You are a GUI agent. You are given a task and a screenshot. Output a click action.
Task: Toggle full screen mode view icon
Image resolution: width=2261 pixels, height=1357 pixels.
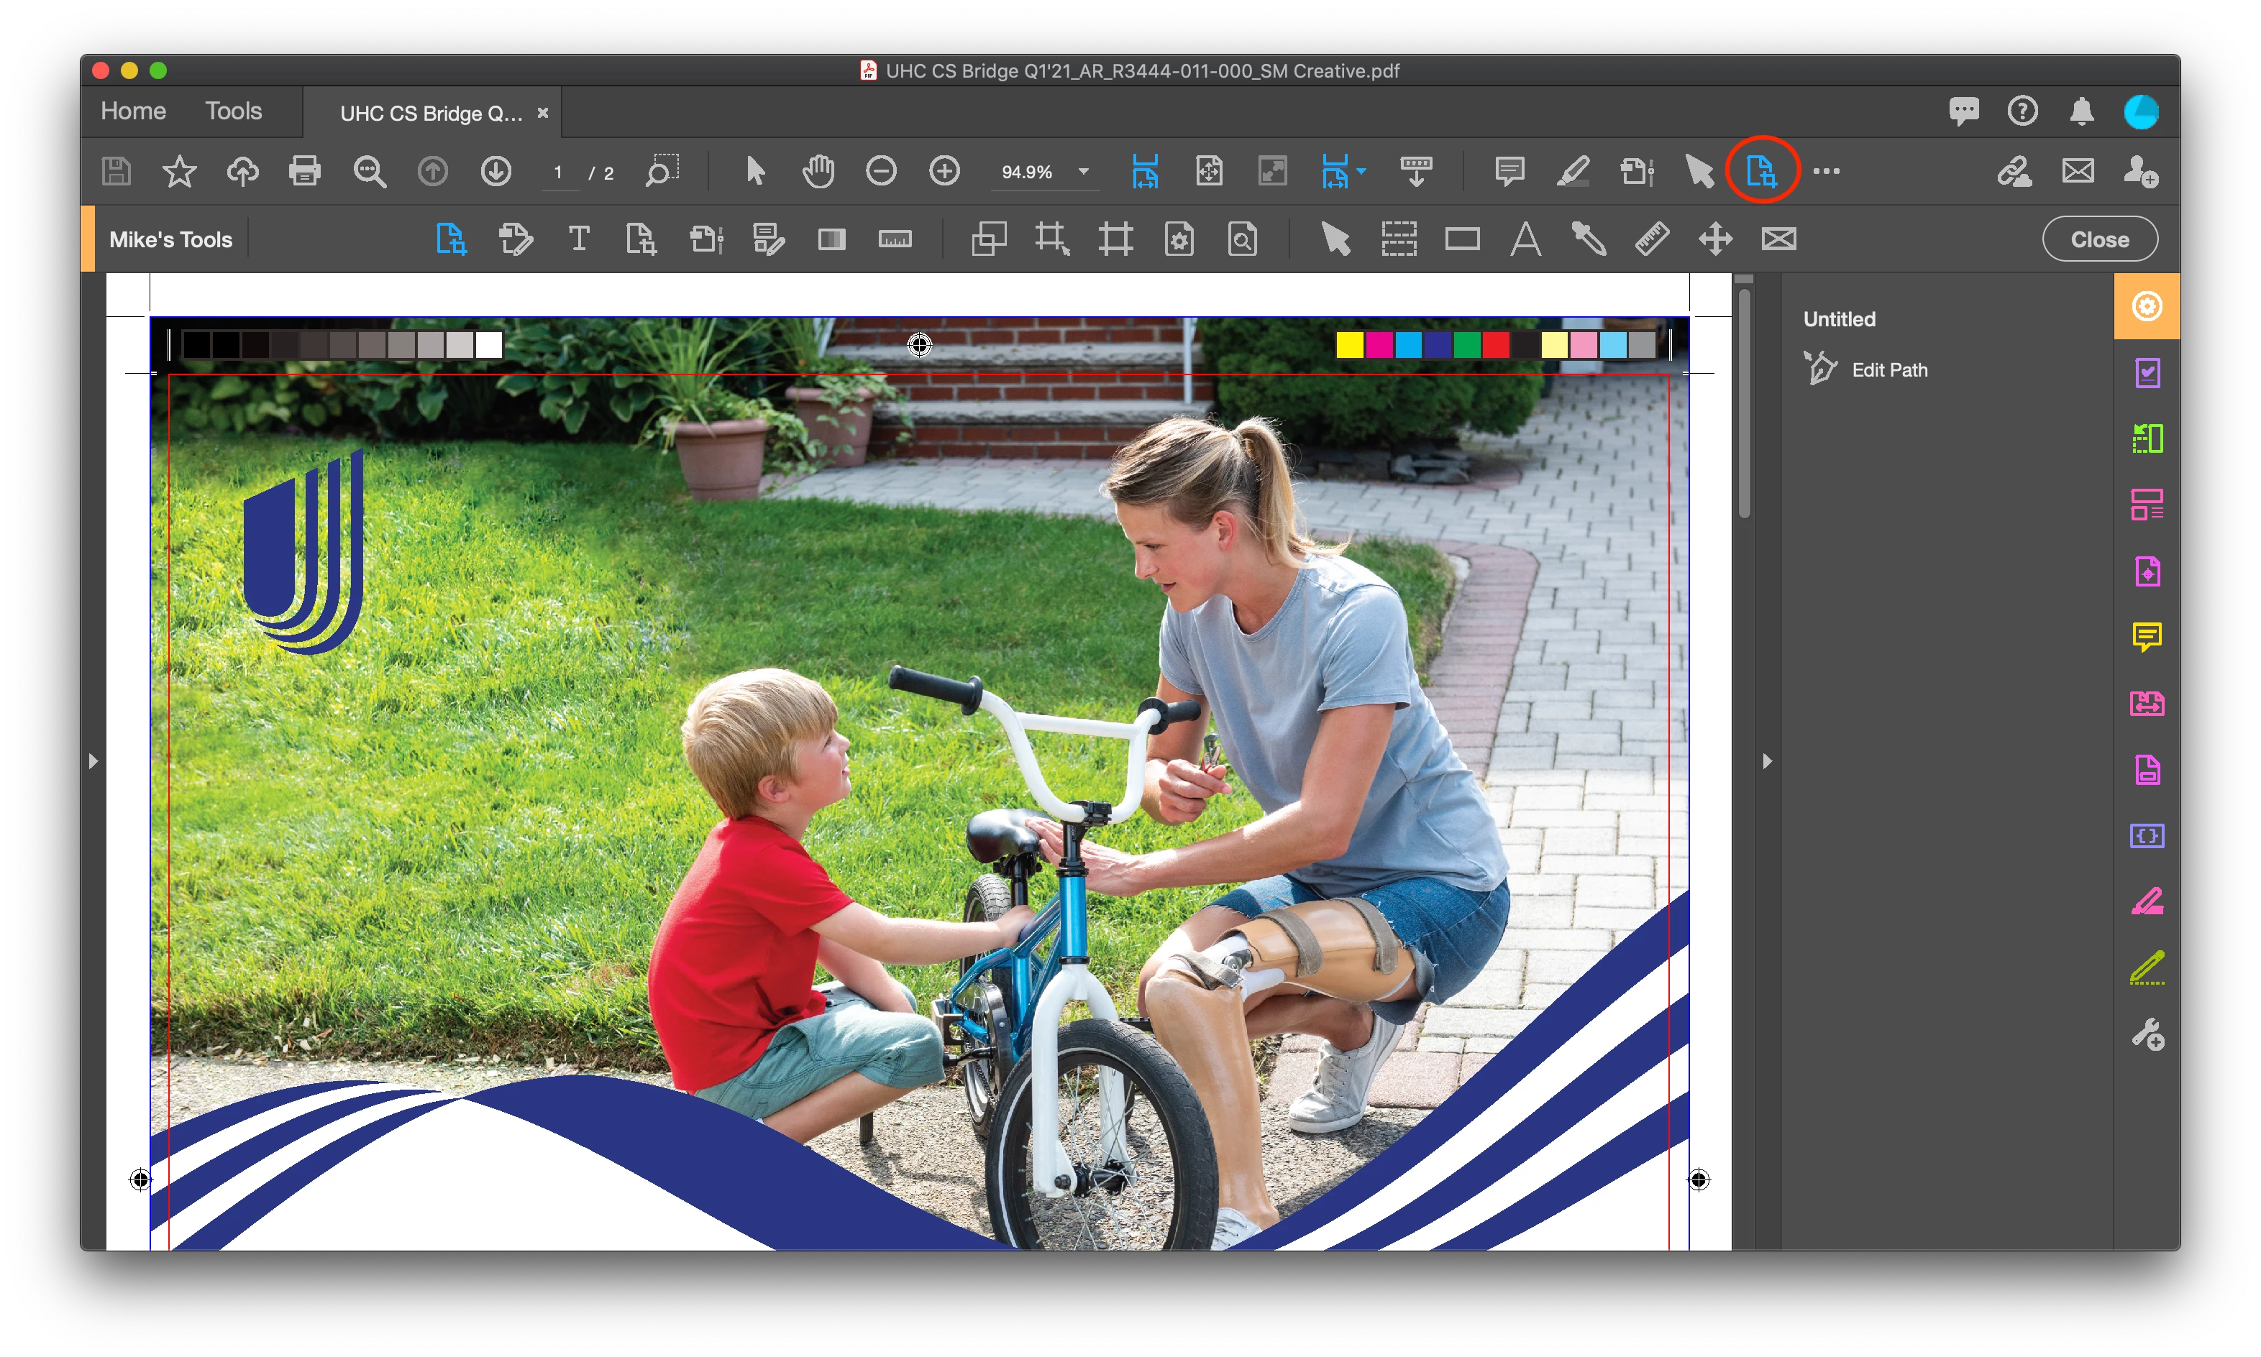click(1272, 171)
